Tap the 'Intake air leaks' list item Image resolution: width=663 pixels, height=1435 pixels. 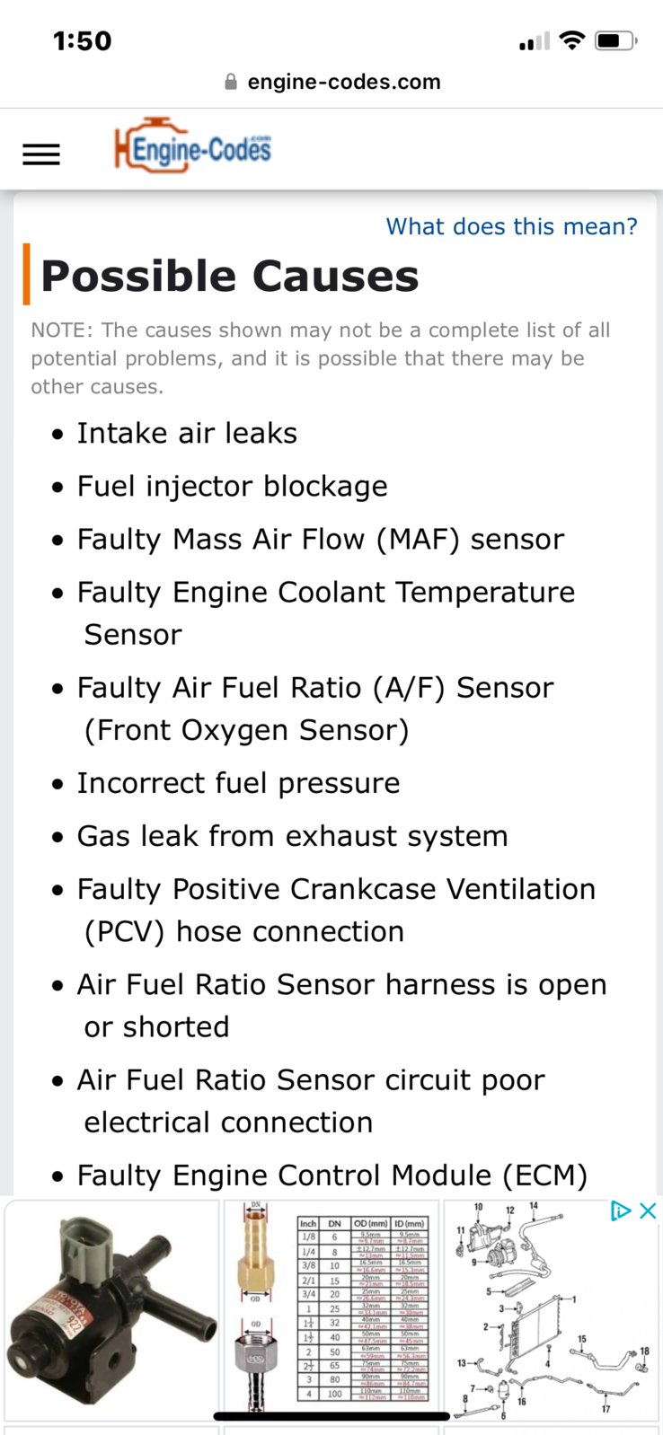(x=187, y=433)
